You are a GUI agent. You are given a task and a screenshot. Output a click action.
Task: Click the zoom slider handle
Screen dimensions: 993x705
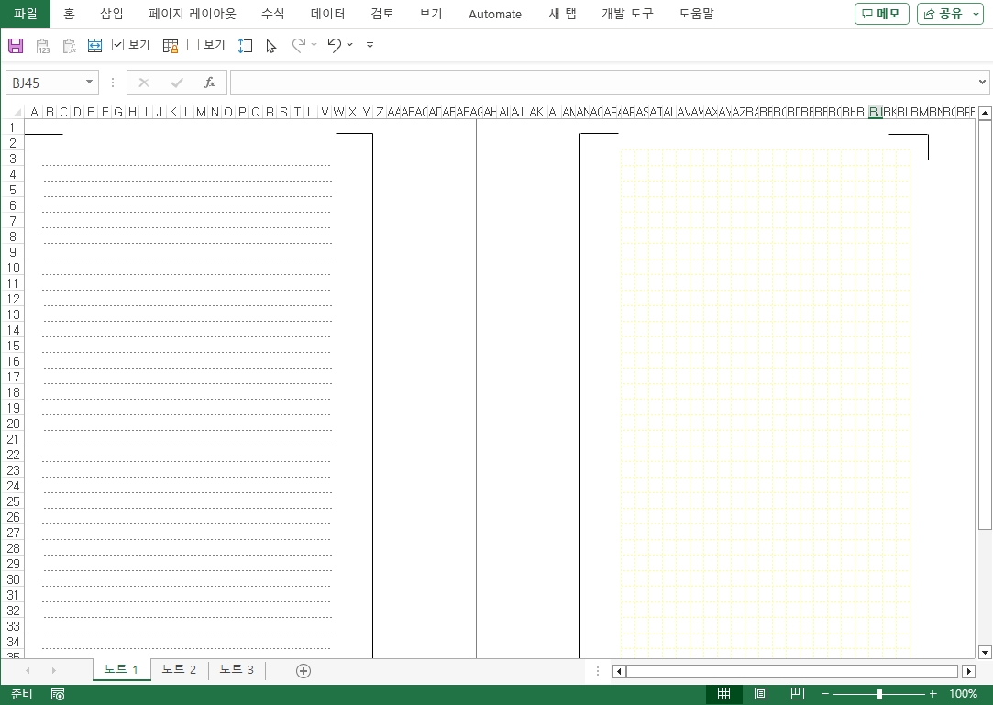[879, 694]
